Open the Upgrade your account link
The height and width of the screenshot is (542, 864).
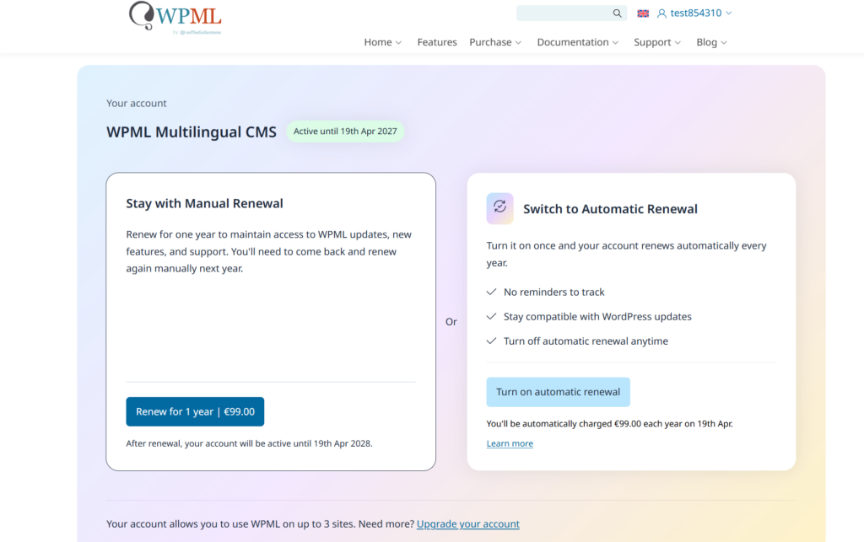point(467,523)
